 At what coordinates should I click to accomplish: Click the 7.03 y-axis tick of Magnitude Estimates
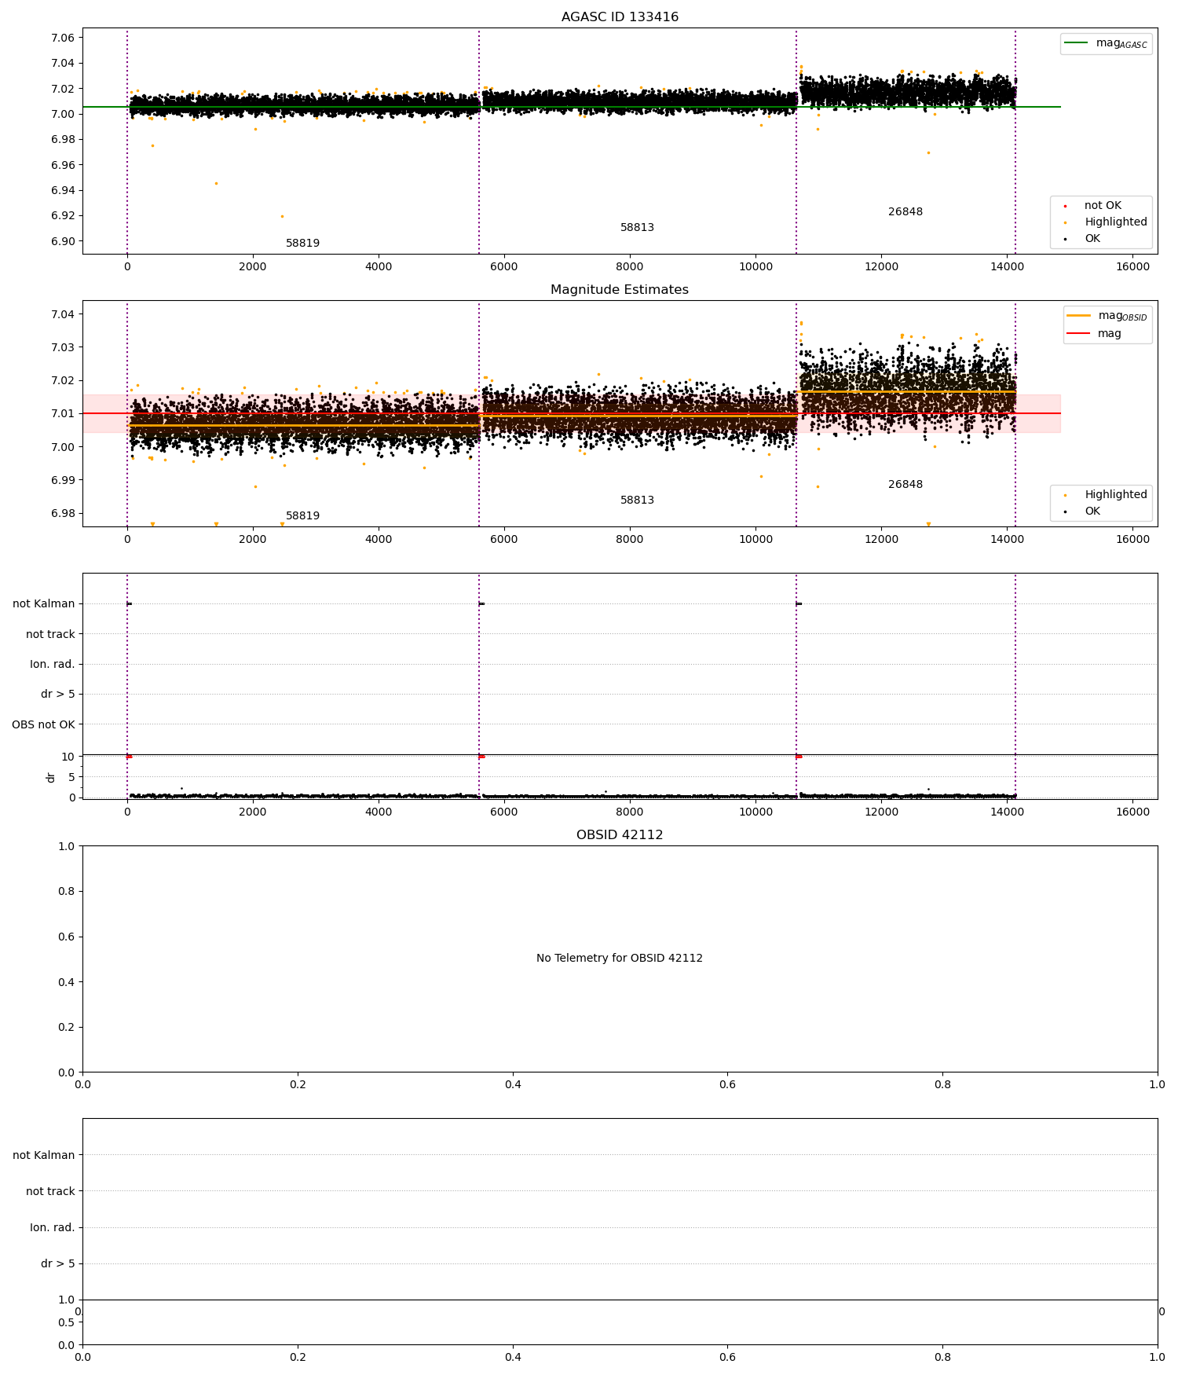(x=62, y=348)
